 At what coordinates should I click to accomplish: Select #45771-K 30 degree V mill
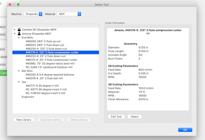click(42, 86)
